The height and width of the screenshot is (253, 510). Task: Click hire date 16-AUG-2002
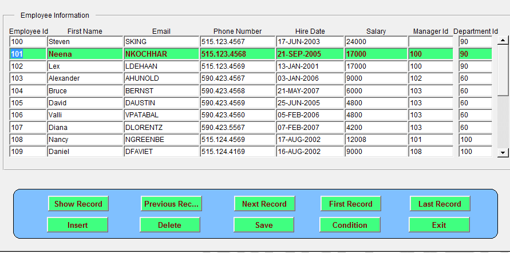[x=310, y=152]
